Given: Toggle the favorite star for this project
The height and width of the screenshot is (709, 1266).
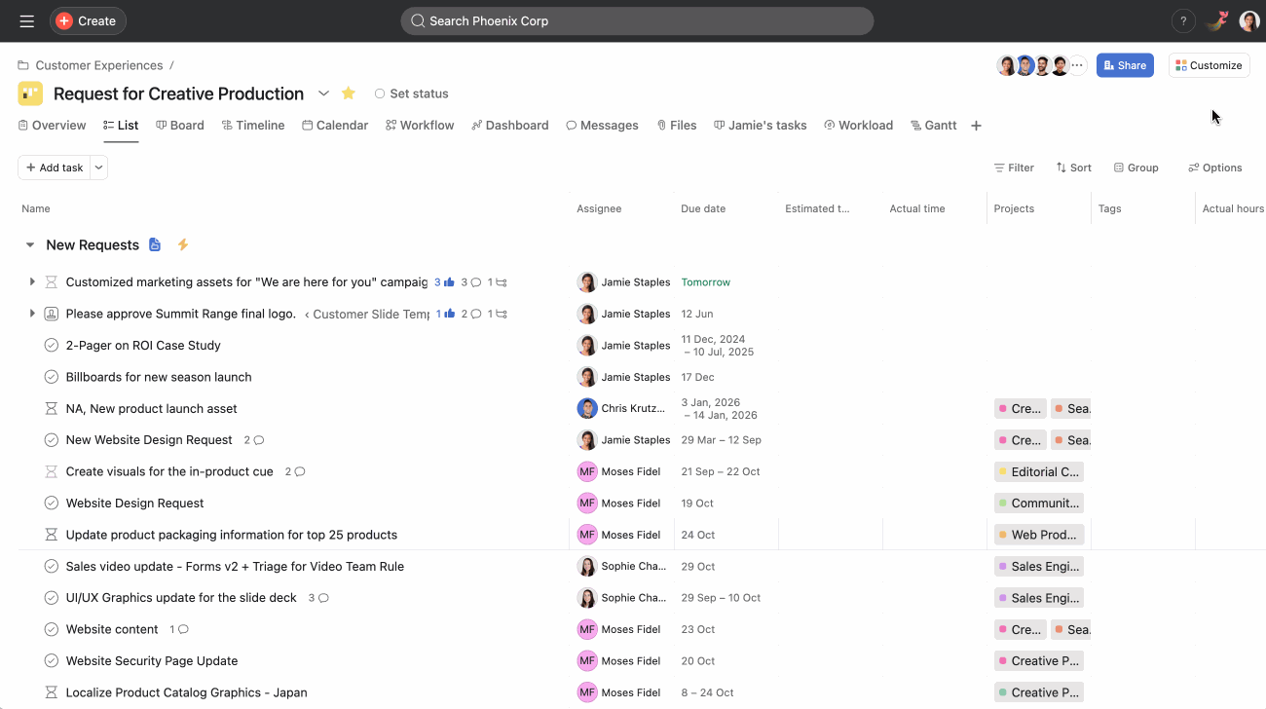Looking at the screenshot, I should [348, 93].
